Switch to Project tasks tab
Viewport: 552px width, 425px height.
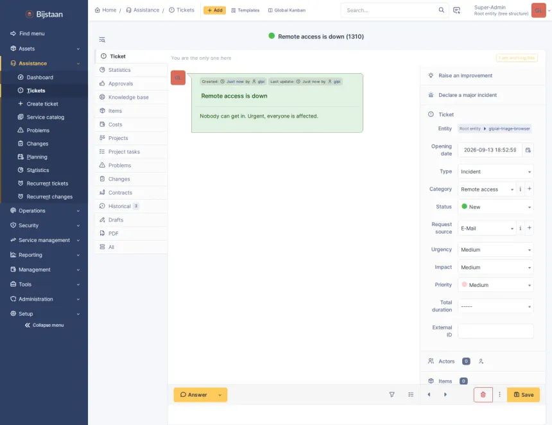(131, 152)
